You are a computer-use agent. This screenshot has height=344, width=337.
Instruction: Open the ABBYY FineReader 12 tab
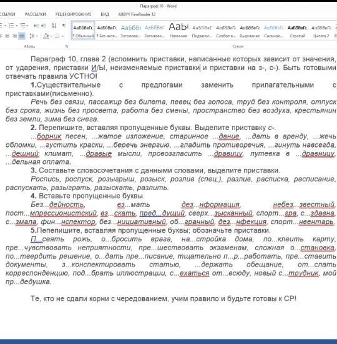click(137, 14)
